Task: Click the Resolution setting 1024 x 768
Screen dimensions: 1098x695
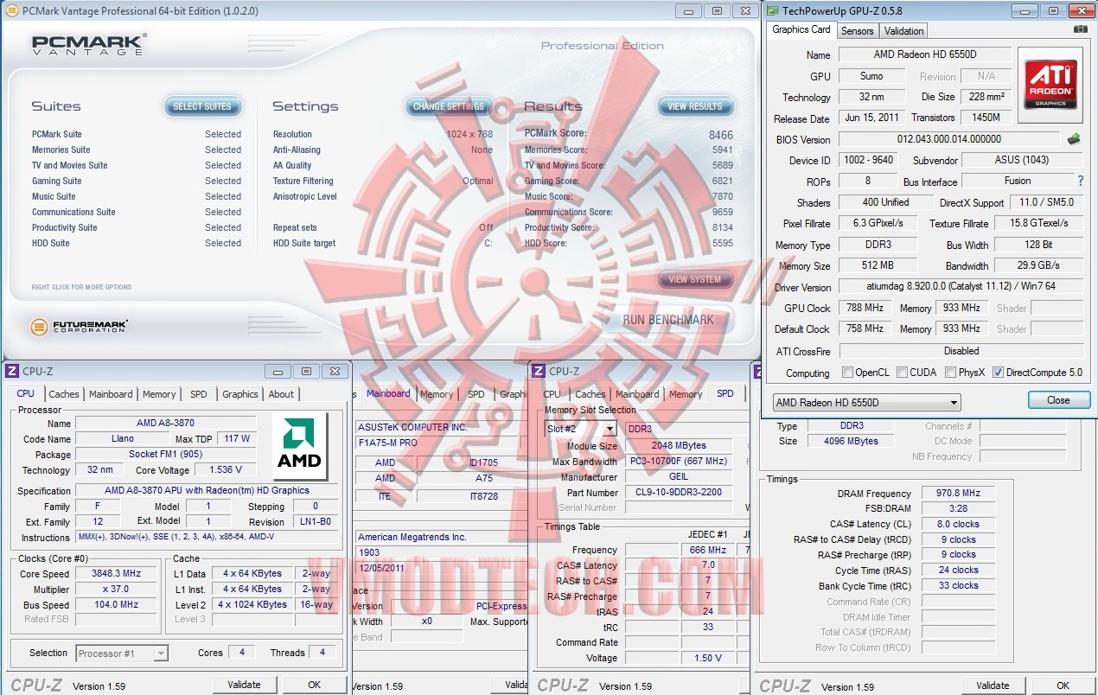Action: (469, 134)
